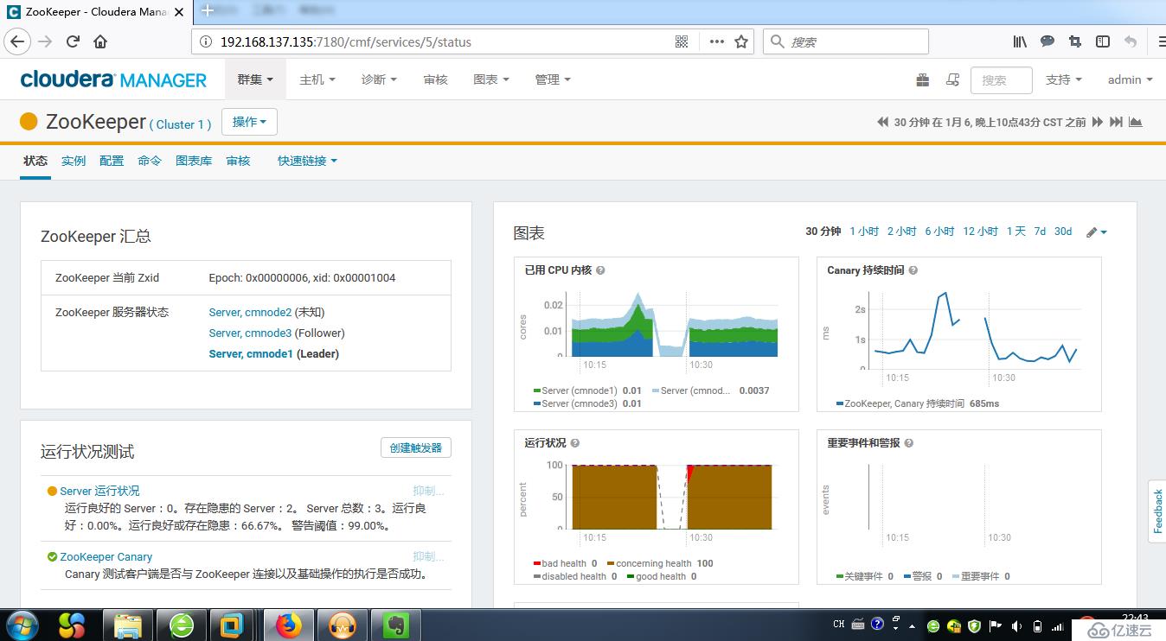Select the 2 小时 chart range

click(x=902, y=232)
